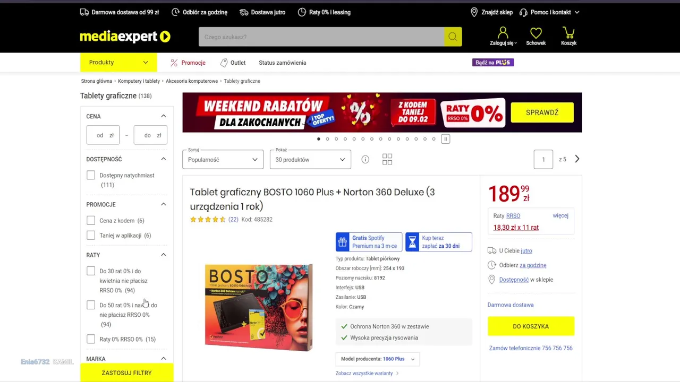Check Taniej w aplikacji filter
This screenshot has width=680, height=382.
click(91, 235)
